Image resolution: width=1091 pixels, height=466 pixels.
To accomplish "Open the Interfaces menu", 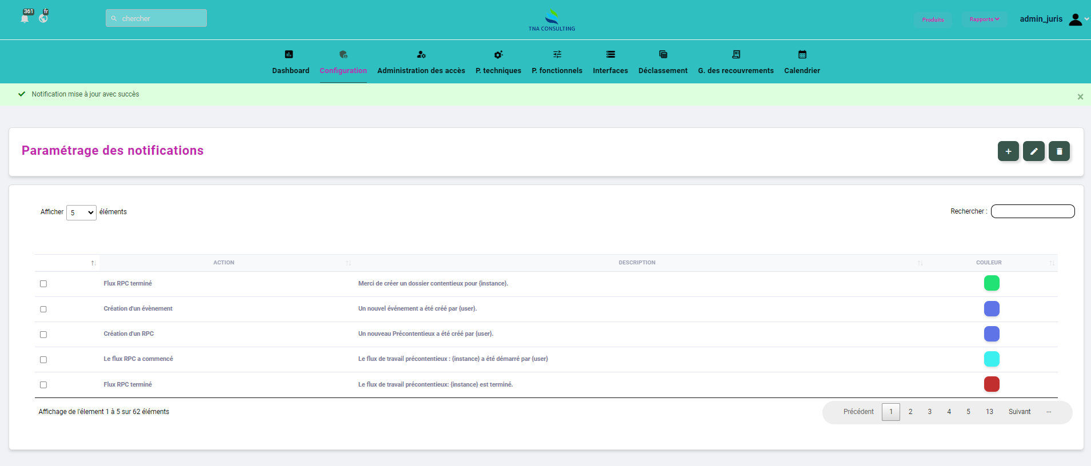I will pyautogui.click(x=610, y=62).
